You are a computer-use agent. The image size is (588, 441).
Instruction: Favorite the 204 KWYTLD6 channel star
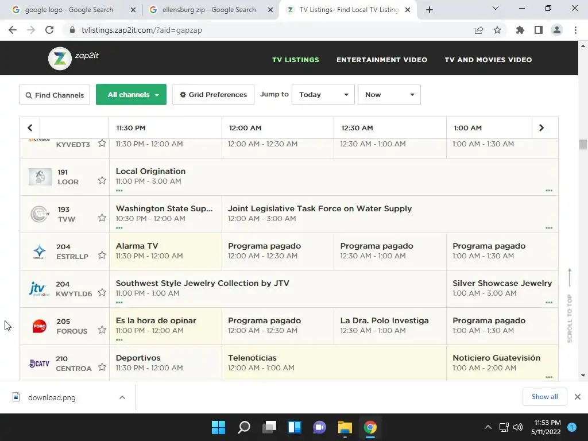point(102,292)
